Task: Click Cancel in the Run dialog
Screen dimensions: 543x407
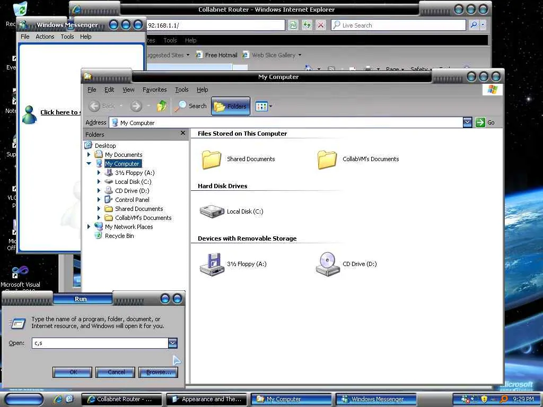Action: [115, 373]
